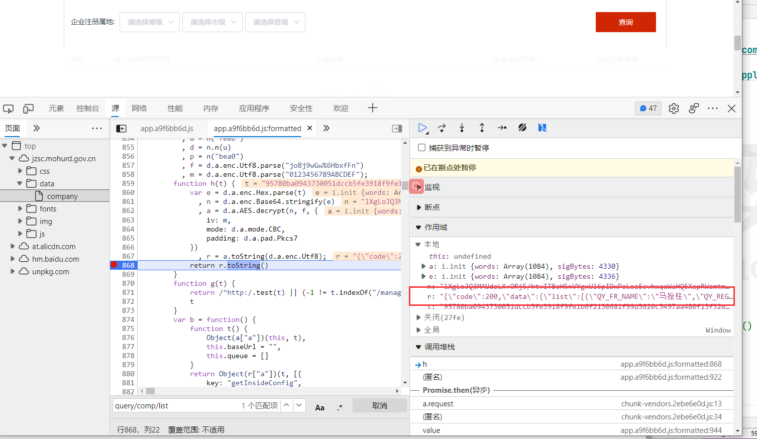Go to previous search match
The height and width of the screenshot is (439, 757).
[x=286, y=405]
